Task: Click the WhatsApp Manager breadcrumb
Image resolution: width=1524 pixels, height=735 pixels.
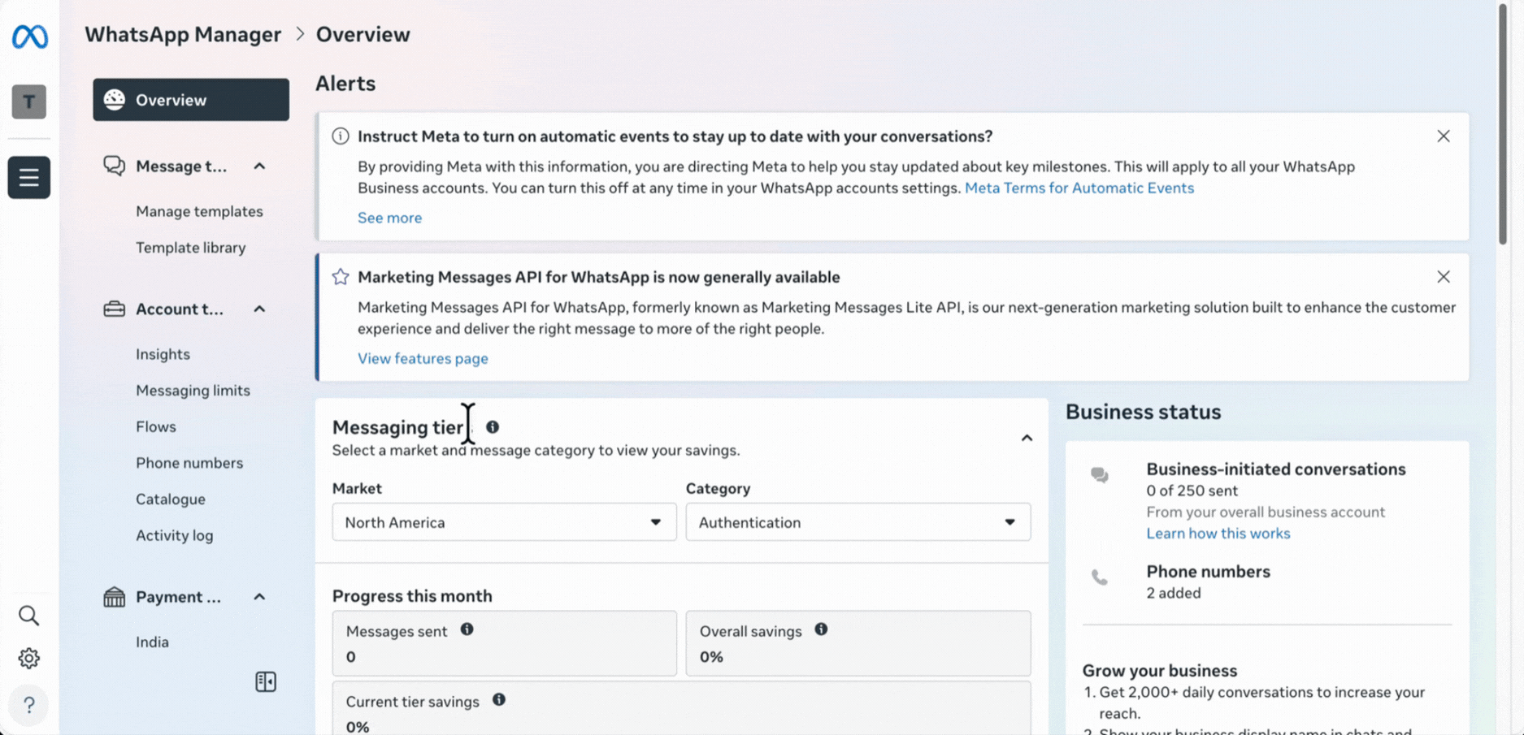Action: coord(183,34)
